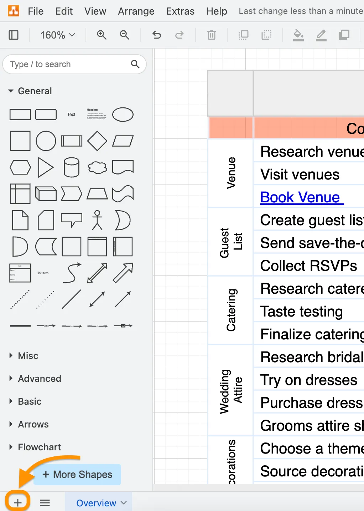Screen dimensions: 364x511
Task: Undo the last change
Action: 156,35
